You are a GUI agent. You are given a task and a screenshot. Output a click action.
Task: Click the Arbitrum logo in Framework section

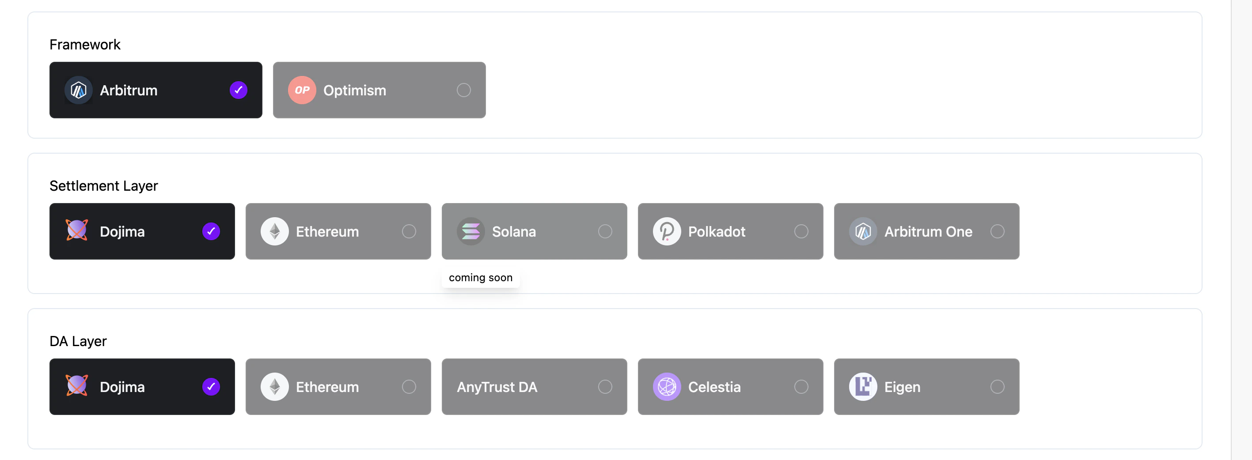pos(79,90)
